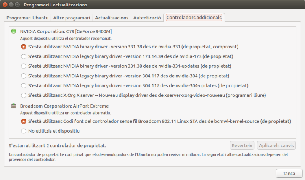Open the Programari Ubuntu tab
The width and height of the screenshot is (305, 180).
(x=27, y=18)
